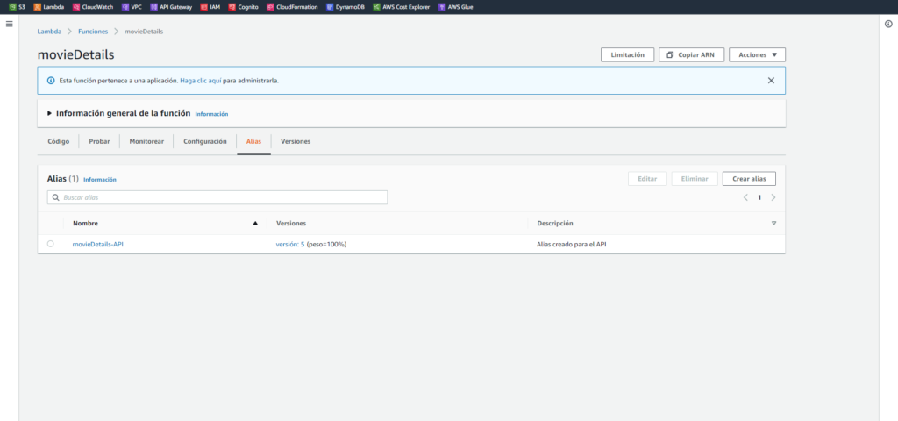Click the Limitación button
This screenshot has height=421, width=898.
click(x=627, y=55)
